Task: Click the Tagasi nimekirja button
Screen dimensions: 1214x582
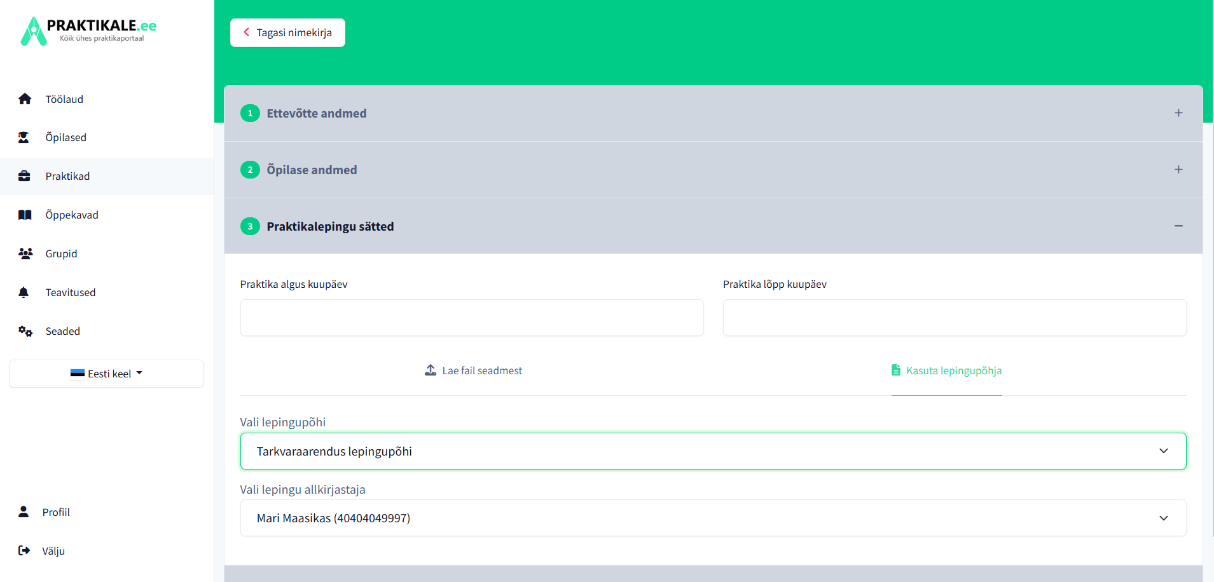Action: (x=287, y=32)
